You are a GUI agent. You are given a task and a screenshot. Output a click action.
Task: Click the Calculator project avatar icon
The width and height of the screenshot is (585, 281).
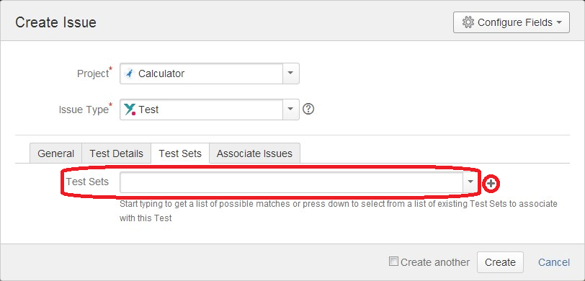click(x=130, y=73)
